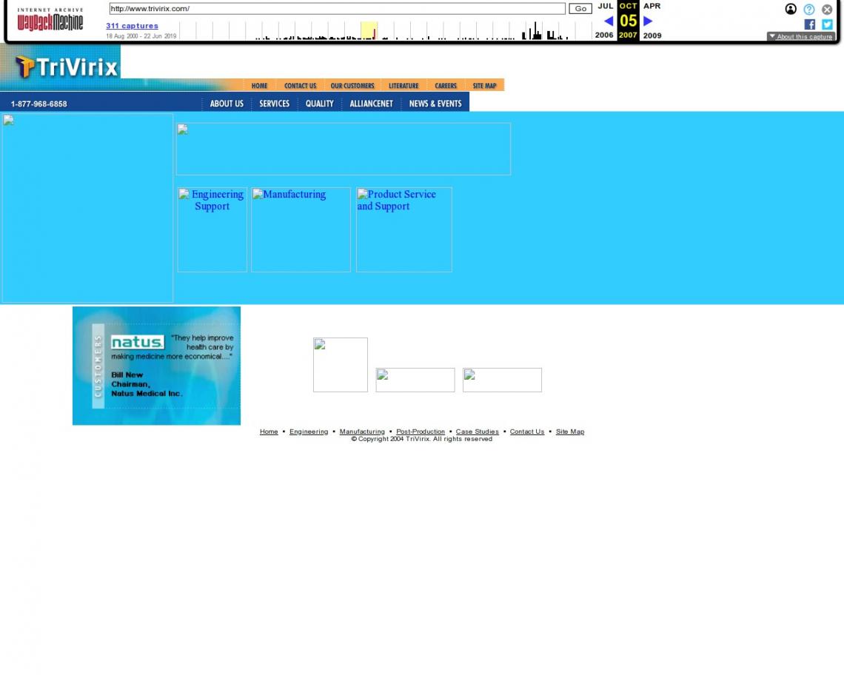Viewport: 844px width, 675px height.
Task: Focus the Wayback URL input field
Action: [337, 9]
